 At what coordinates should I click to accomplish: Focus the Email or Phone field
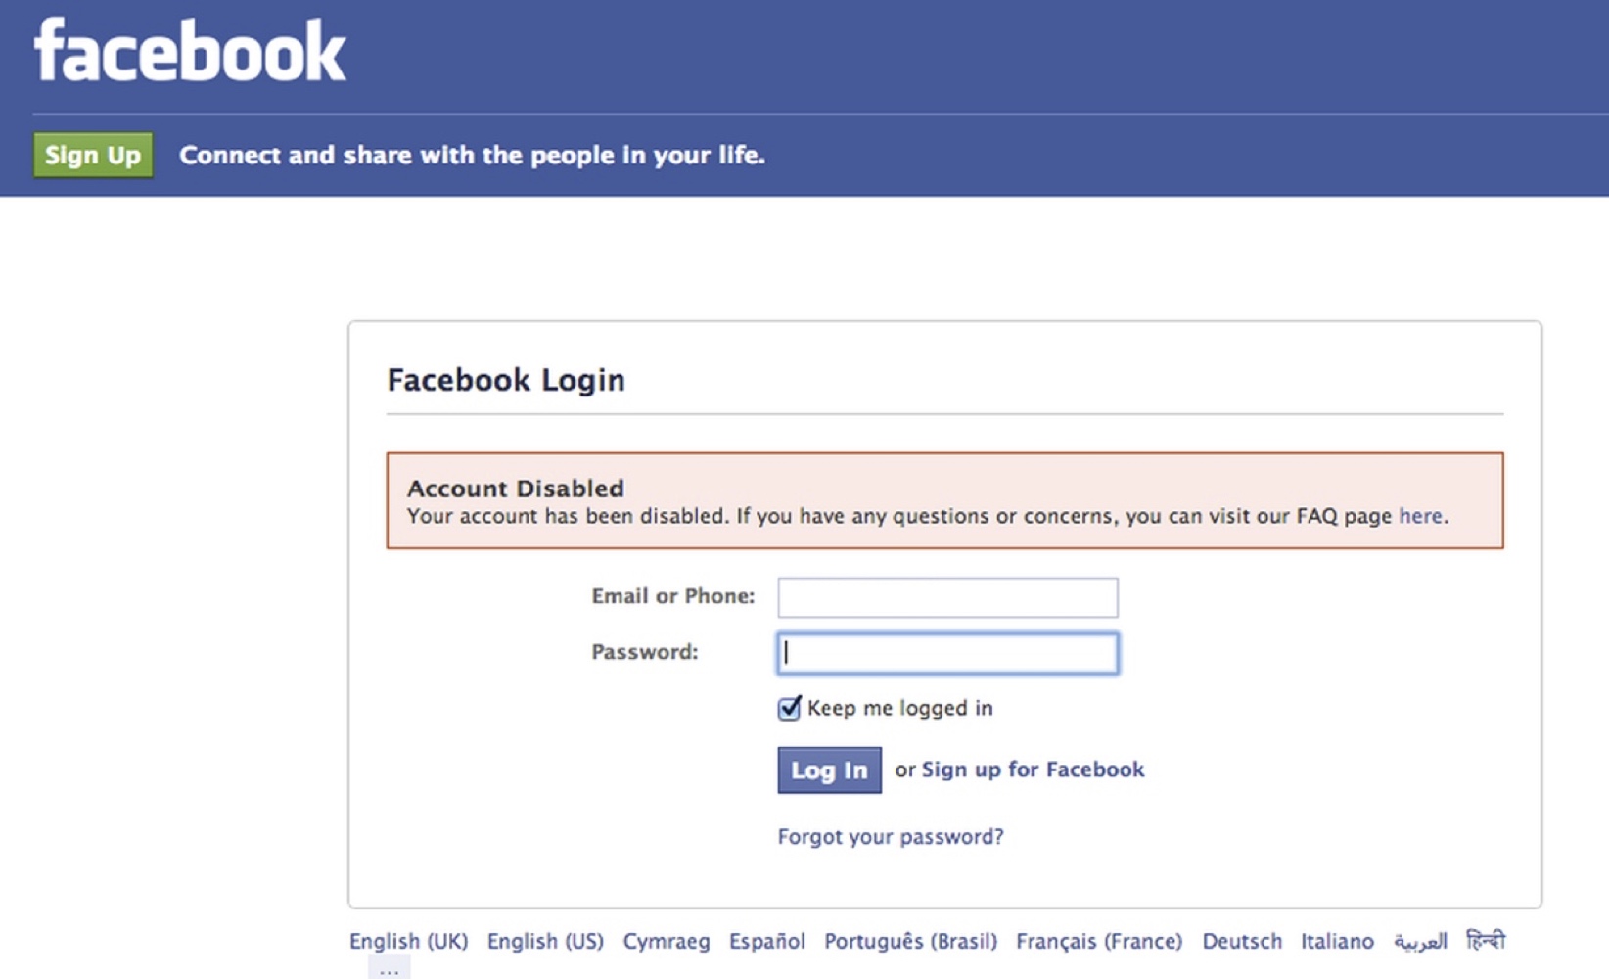pyautogui.click(x=947, y=597)
